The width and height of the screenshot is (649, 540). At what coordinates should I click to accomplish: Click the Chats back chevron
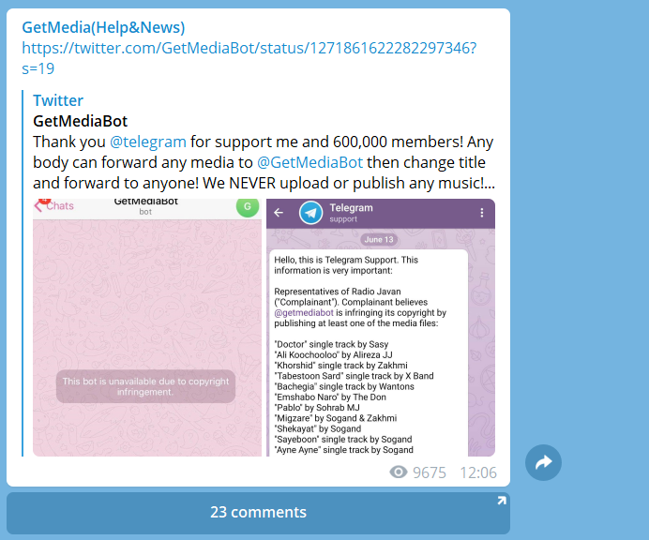pyautogui.click(x=38, y=205)
